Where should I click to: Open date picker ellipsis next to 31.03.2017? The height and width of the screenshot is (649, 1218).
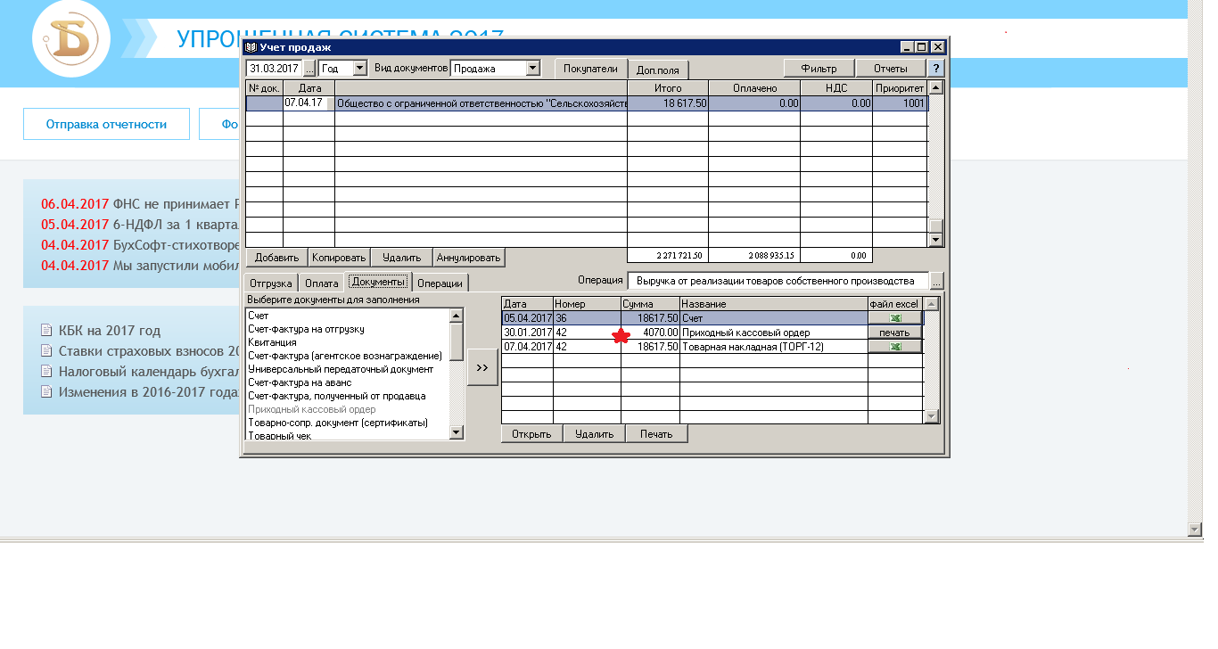[310, 69]
